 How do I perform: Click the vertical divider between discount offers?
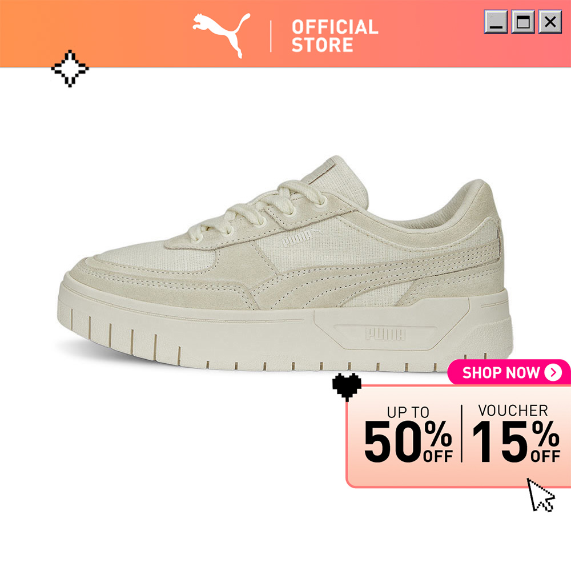click(462, 433)
